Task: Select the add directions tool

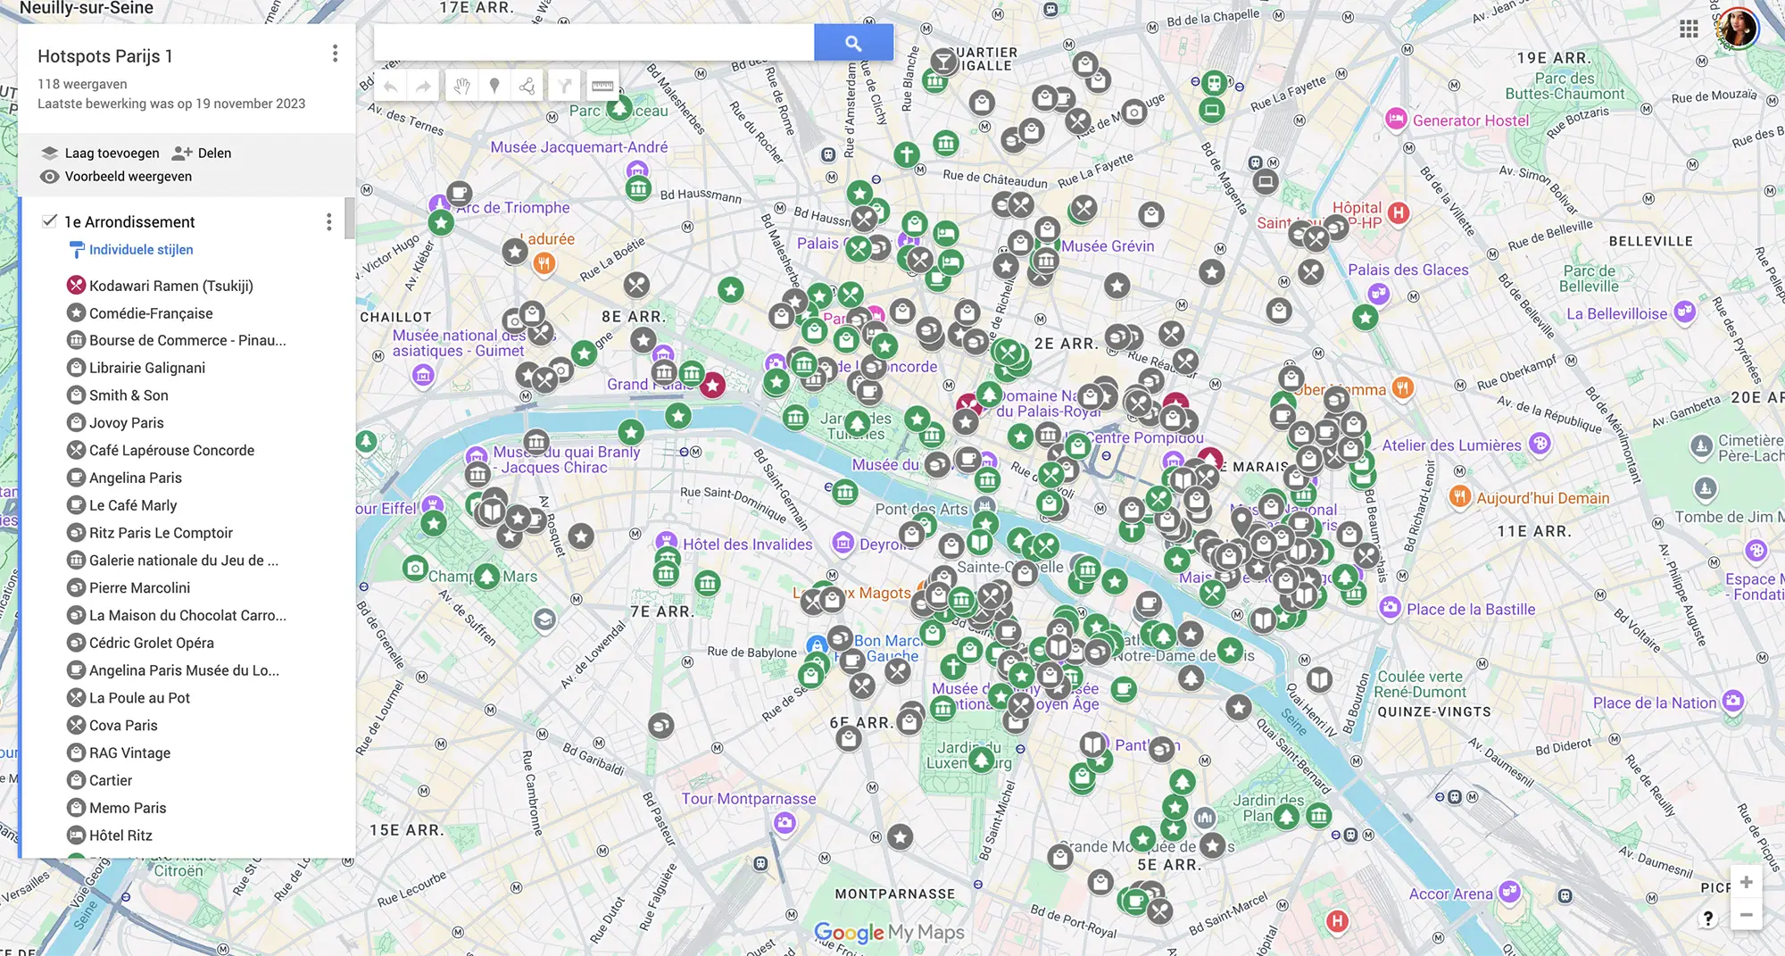Action: [x=564, y=87]
